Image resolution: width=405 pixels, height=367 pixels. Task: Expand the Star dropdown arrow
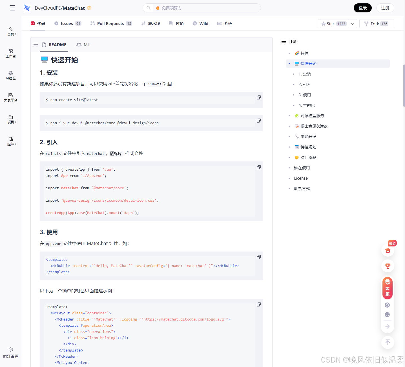(x=352, y=24)
